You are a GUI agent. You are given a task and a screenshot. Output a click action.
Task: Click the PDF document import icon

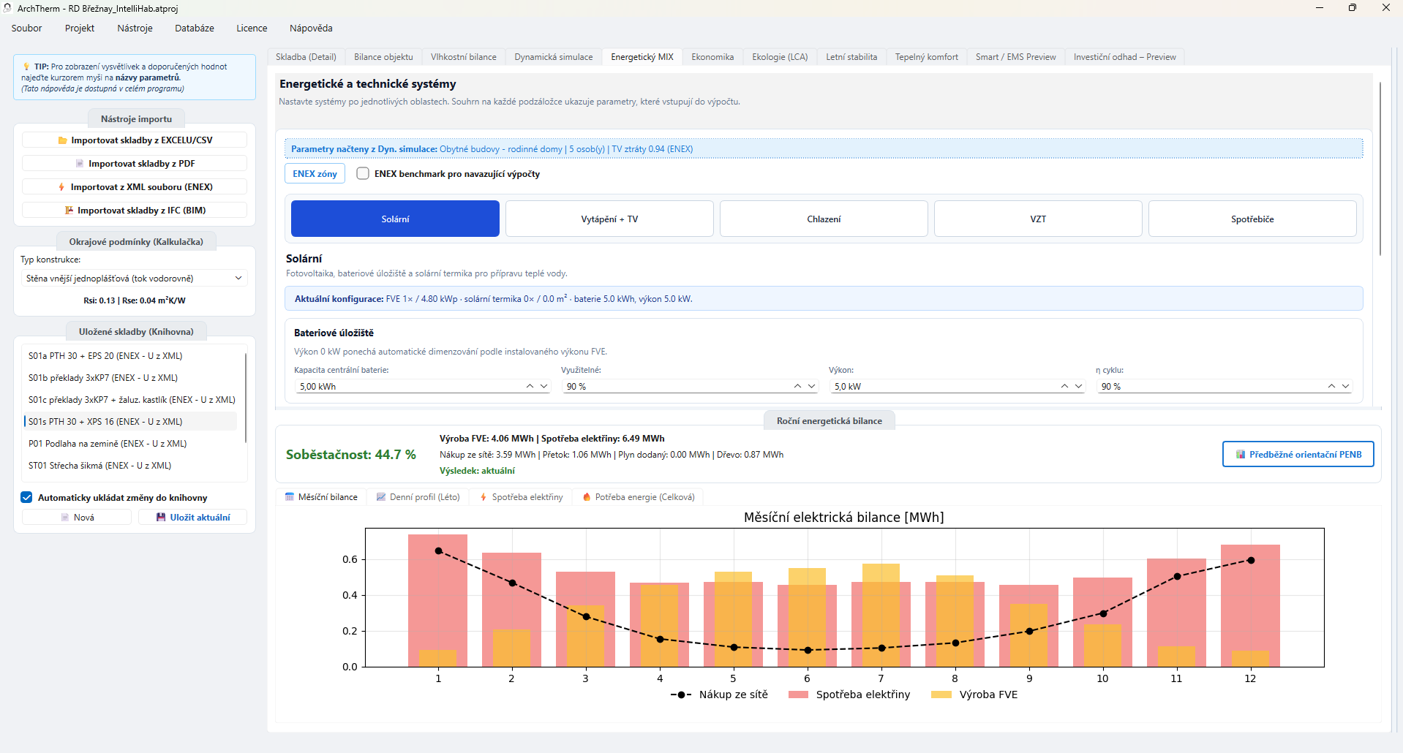80,164
